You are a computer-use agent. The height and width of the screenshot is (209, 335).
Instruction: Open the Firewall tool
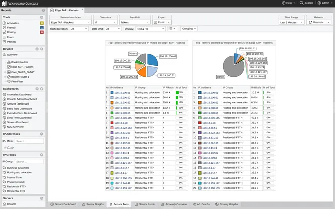click(x=11, y=28)
